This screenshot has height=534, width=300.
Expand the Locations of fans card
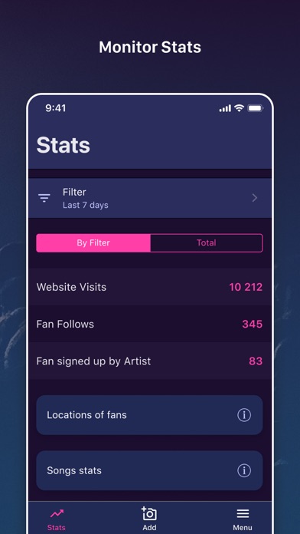click(149, 415)
